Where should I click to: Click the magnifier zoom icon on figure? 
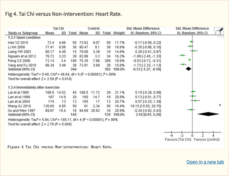click(219, 32)
